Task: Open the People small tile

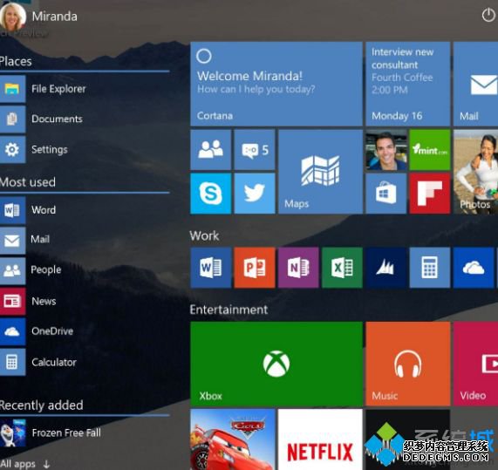Action: [210, 150]
